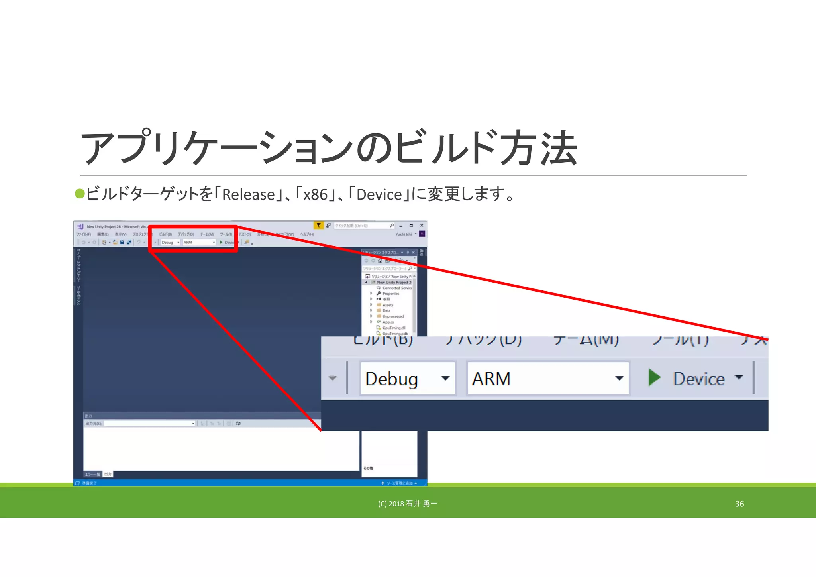Viewport: 816px width, 577px height.
Task: Click the yellow notification filter flag icon
Action: point(318,225)
